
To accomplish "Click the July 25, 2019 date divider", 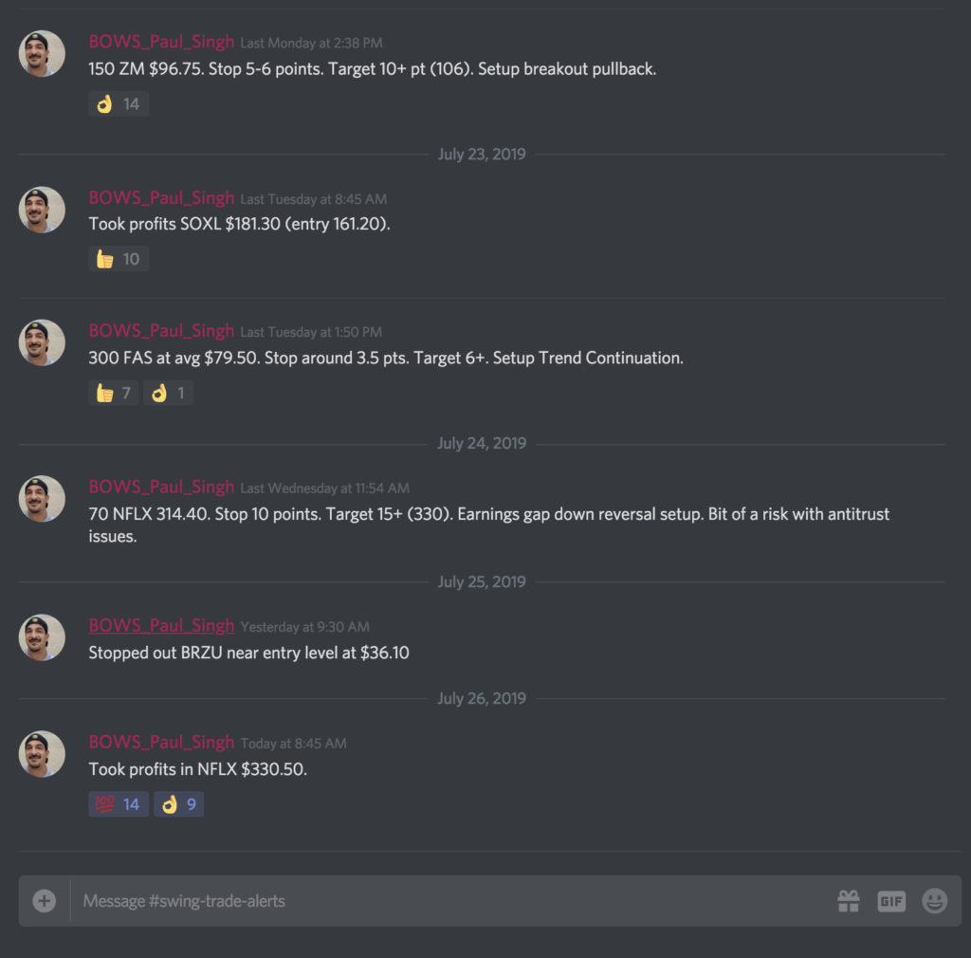I will [x=482, y=581].
